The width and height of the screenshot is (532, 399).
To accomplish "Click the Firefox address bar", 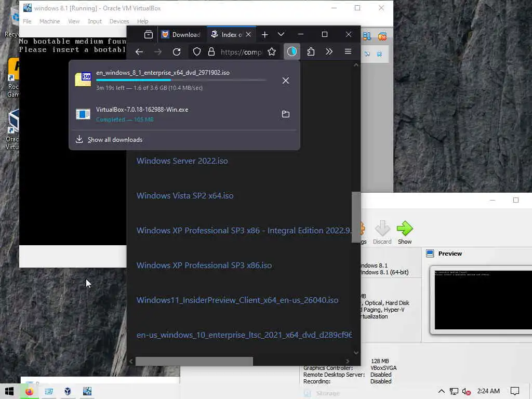I will tap(241, 52).
